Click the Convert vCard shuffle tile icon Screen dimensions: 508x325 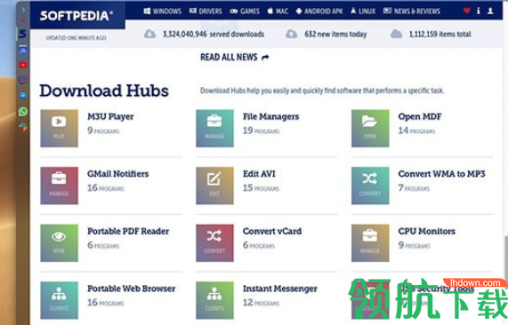(214, 242)
